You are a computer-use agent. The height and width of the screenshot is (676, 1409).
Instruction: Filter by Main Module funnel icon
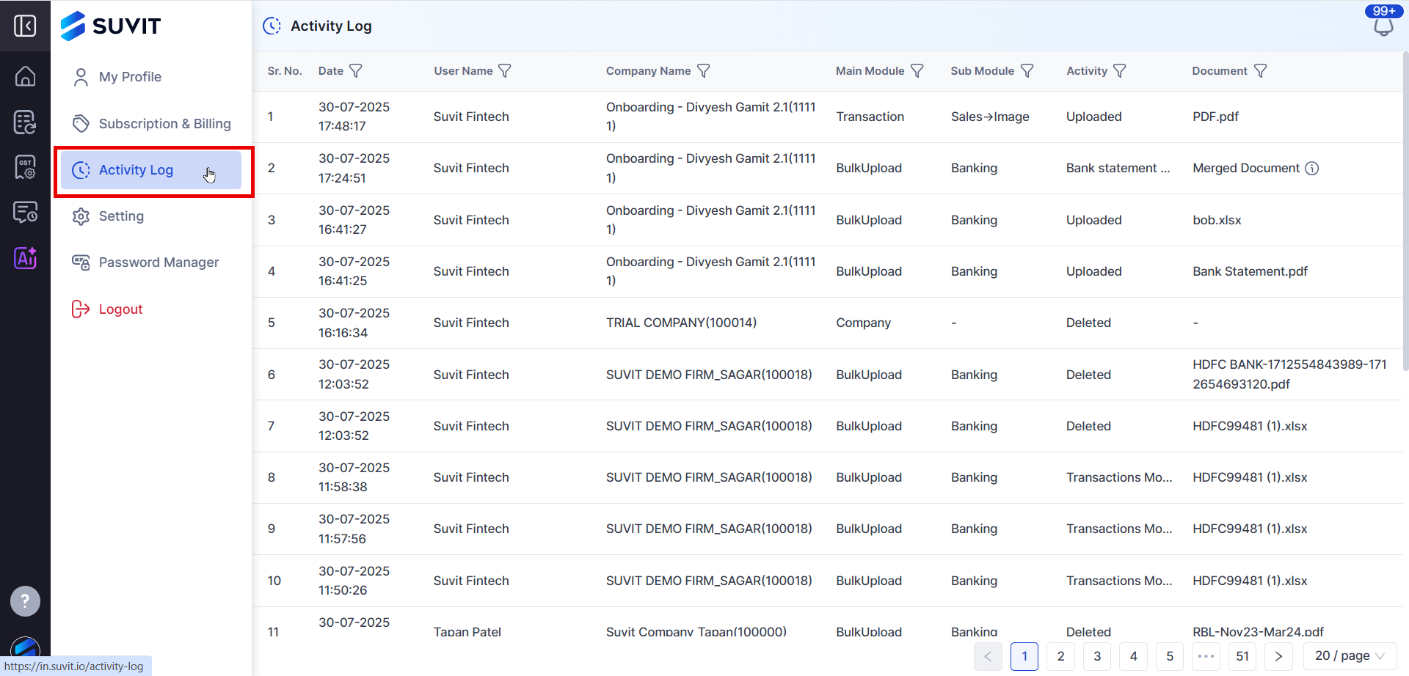(917, 71)
